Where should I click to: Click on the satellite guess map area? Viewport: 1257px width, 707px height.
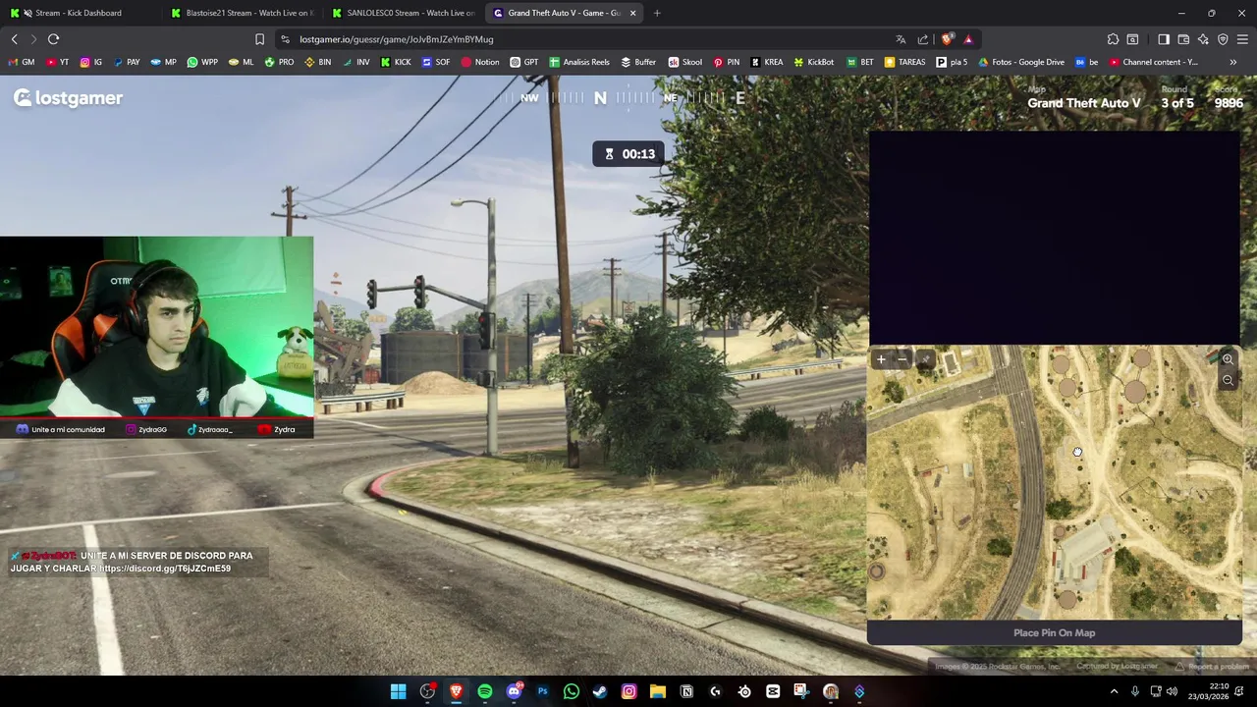(x=1054, y=482)
